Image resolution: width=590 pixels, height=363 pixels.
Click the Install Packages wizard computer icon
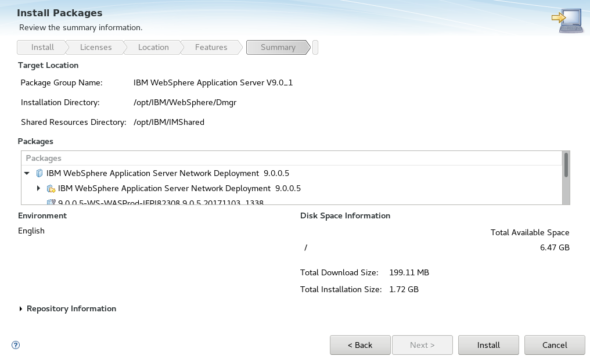[568, 21]
